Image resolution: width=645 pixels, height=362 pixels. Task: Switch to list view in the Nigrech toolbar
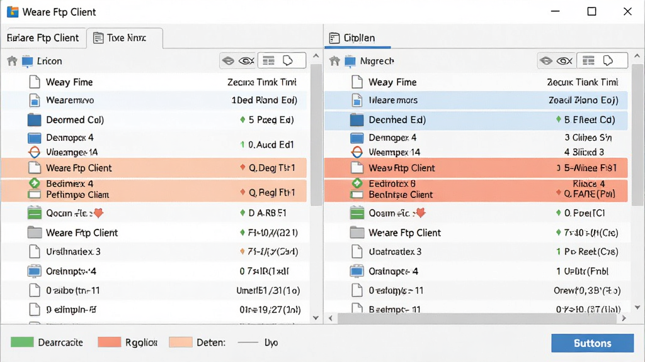pos(588,61)
